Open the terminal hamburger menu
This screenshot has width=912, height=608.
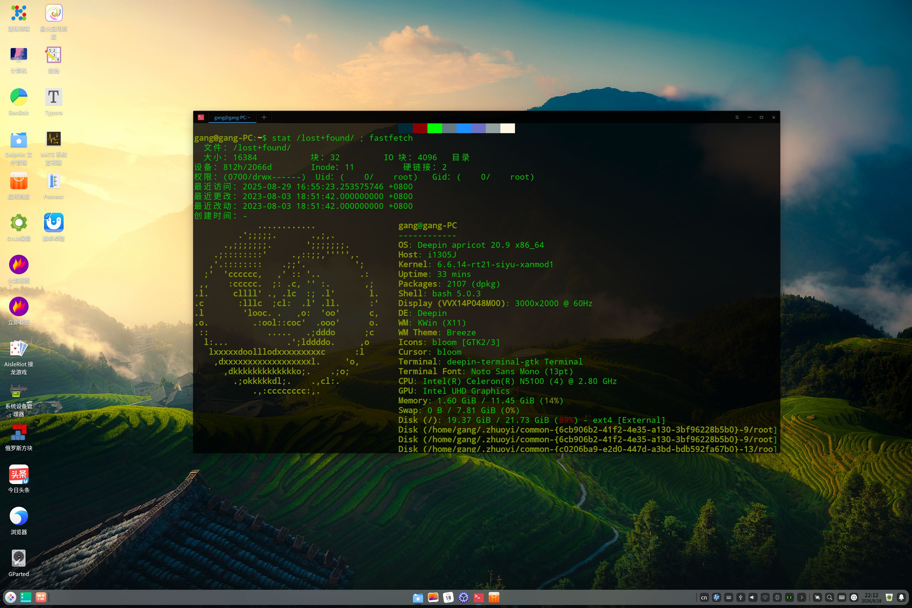(737, 117)
